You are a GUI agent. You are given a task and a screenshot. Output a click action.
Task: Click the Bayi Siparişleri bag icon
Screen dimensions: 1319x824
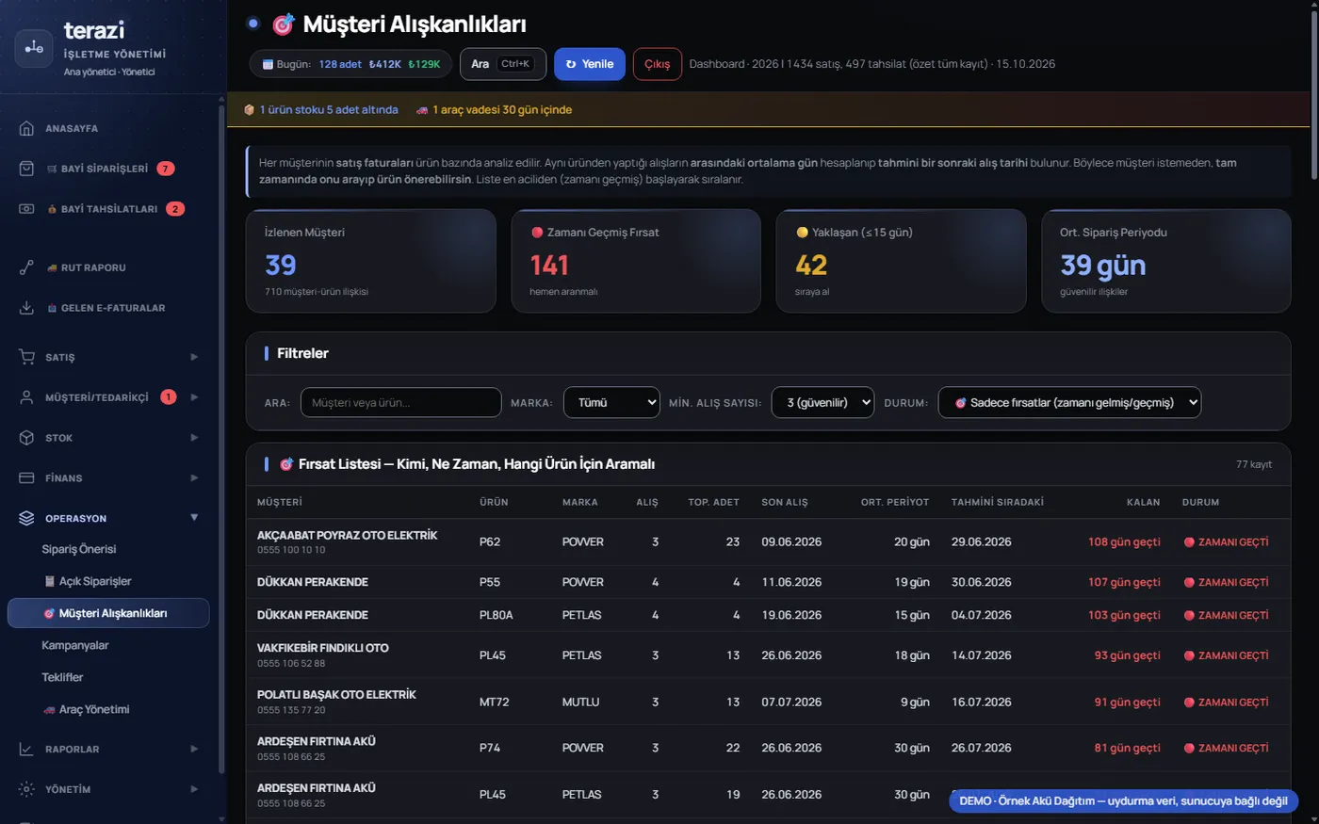26,169
